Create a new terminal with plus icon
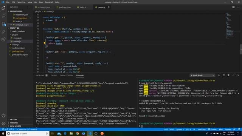This screenshot has width=242, height=136. click(x=219, y=75)
